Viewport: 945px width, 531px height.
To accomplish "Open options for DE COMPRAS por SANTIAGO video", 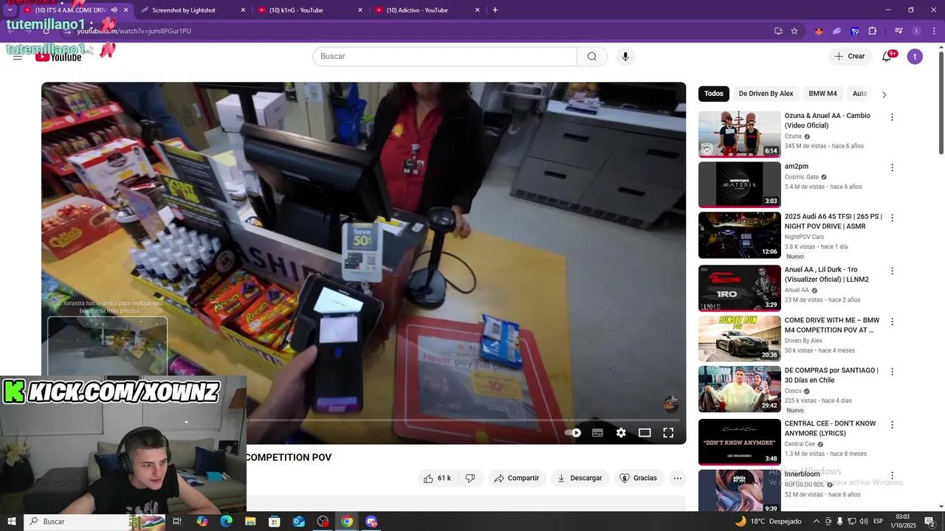I will 892,372.
